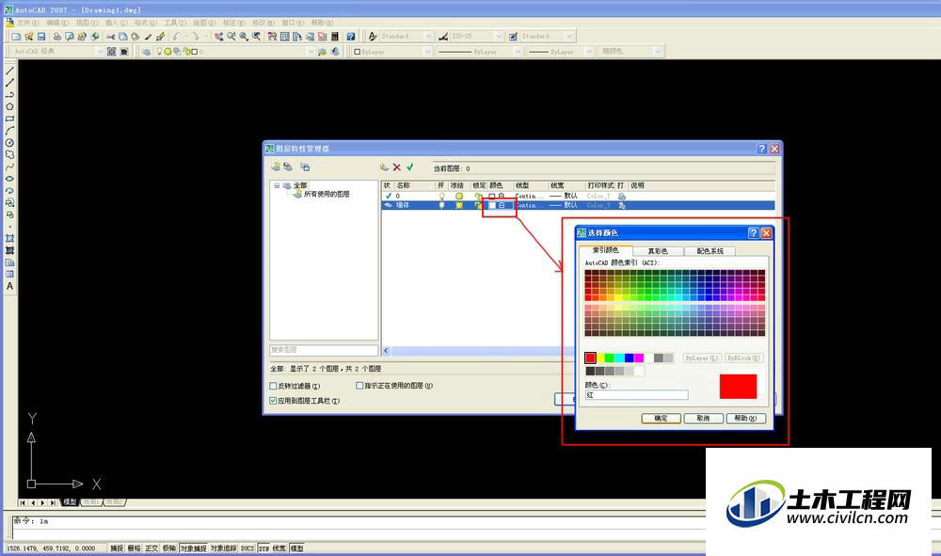
Task: Click the Plot (print) icon
Action: click(57, 37)
